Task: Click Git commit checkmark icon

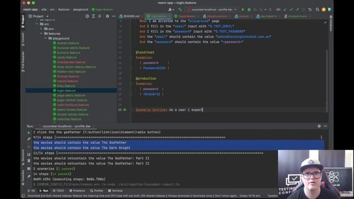Action: click(x=291, y=10)
